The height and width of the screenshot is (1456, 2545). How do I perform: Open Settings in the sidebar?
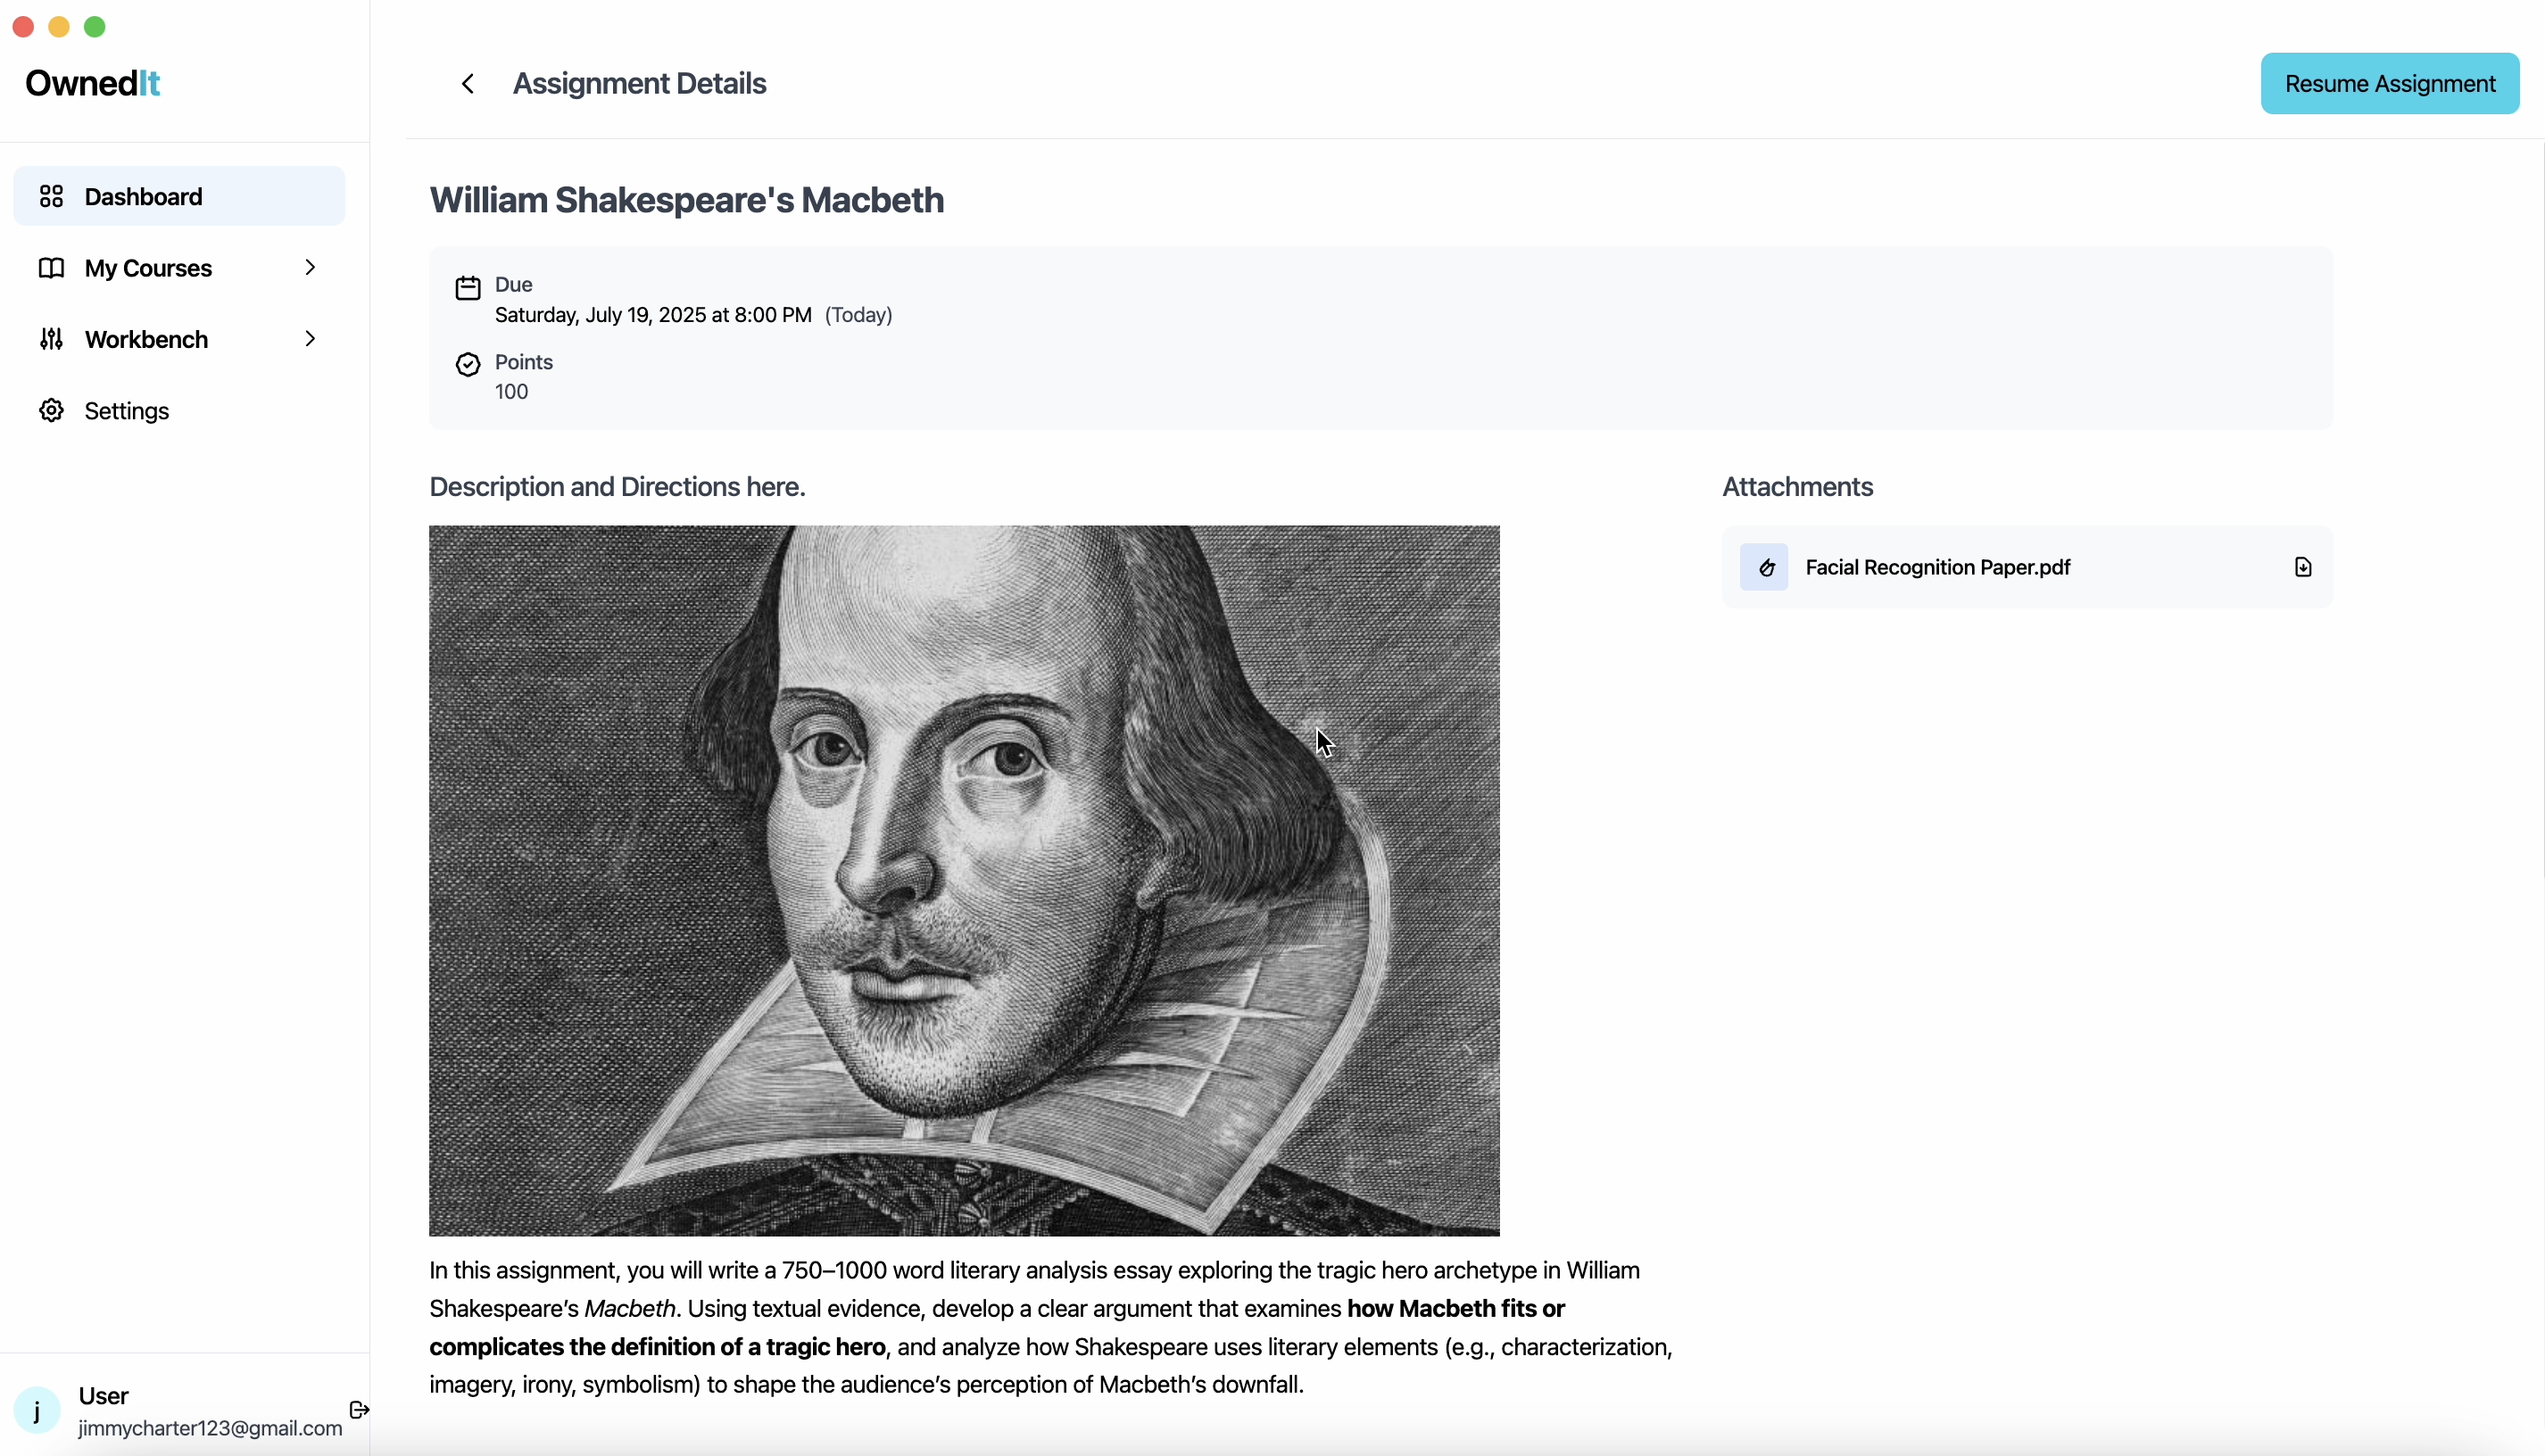point(179,411)
